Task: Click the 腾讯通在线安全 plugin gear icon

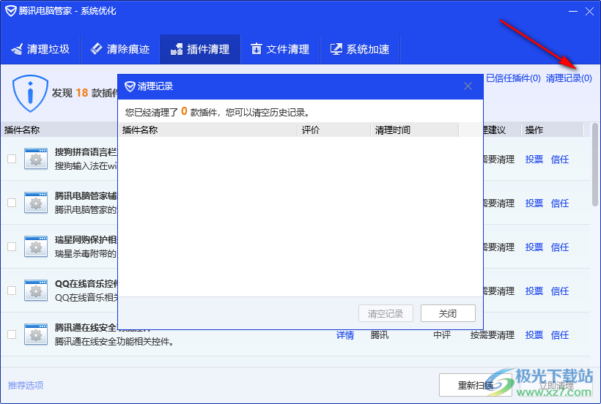Action: [x=36, y=334]
